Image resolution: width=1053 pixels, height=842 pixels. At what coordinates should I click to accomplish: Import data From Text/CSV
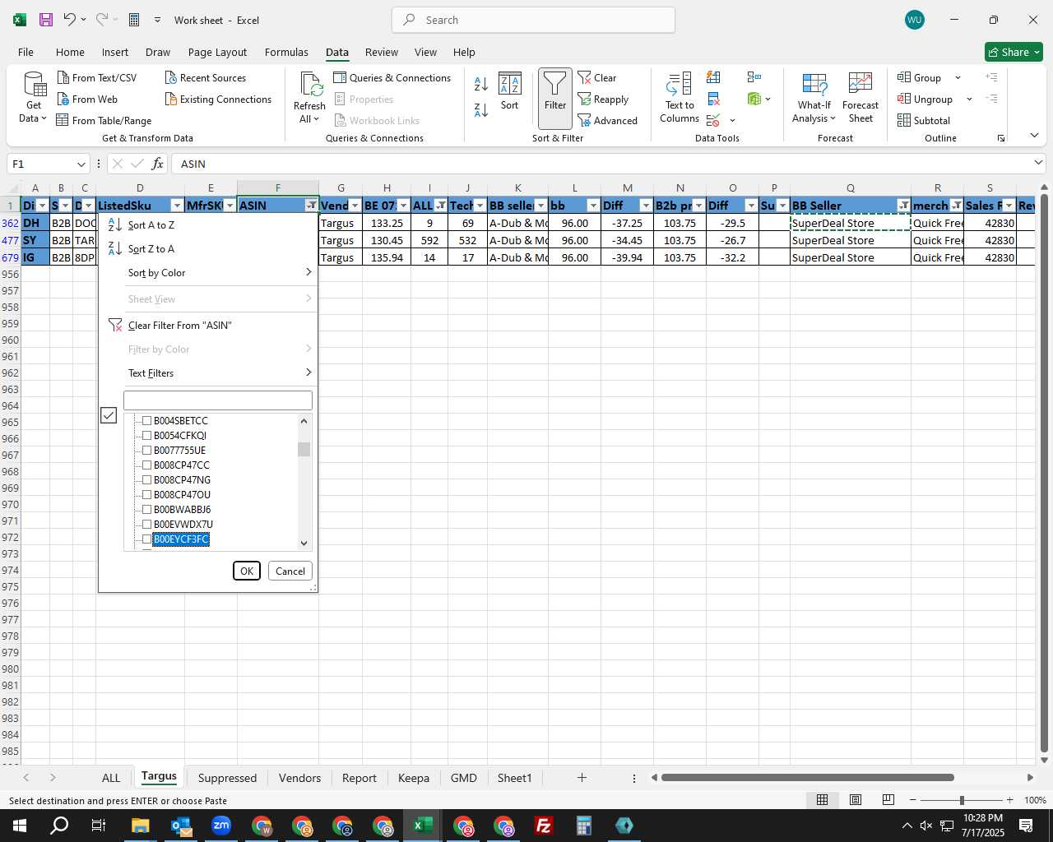(97, 77)
